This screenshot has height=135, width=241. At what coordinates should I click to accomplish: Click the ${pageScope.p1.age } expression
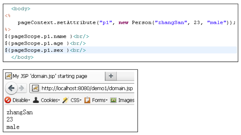(37, 43)
